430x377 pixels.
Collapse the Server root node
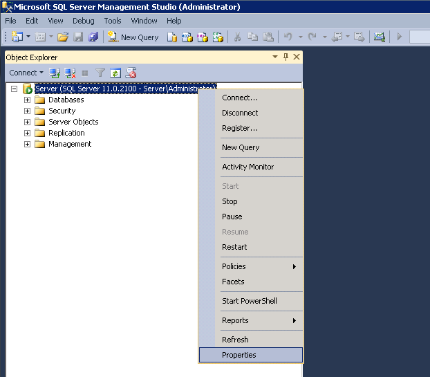click(15, 89)
